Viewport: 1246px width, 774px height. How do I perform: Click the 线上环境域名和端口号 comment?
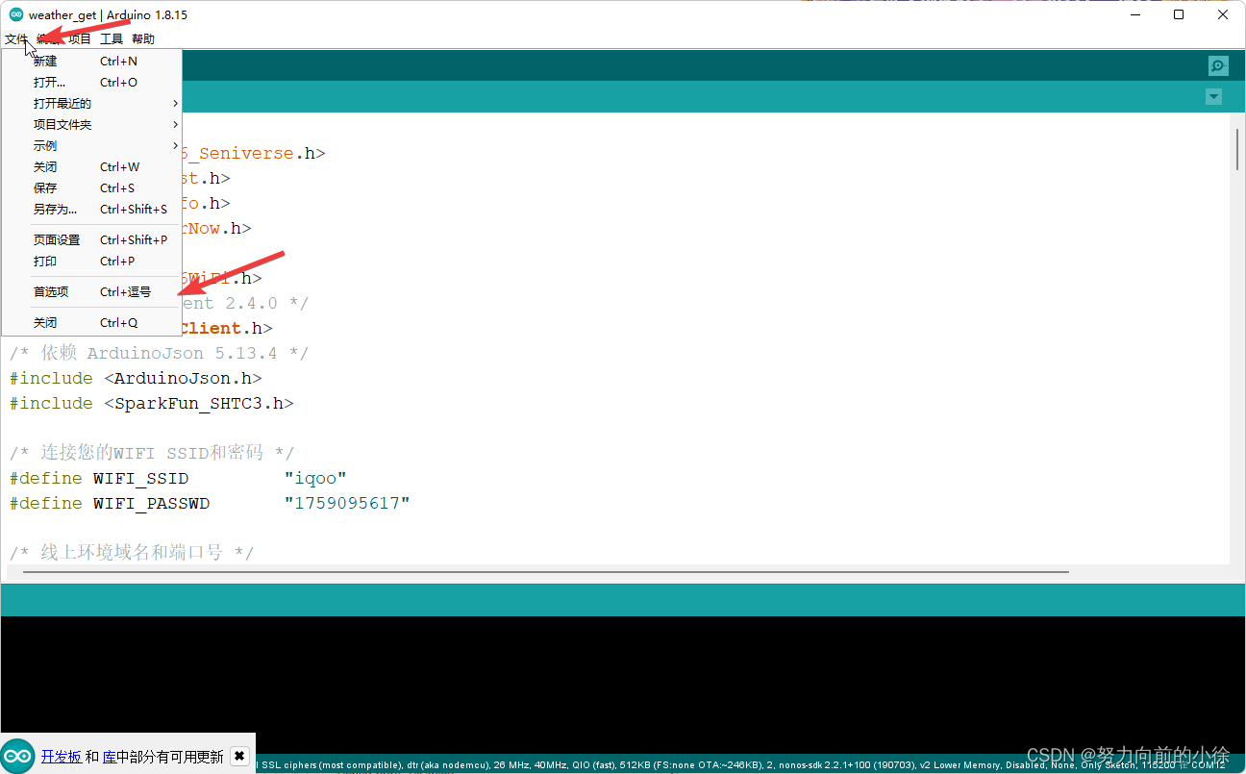pos(132,553)
